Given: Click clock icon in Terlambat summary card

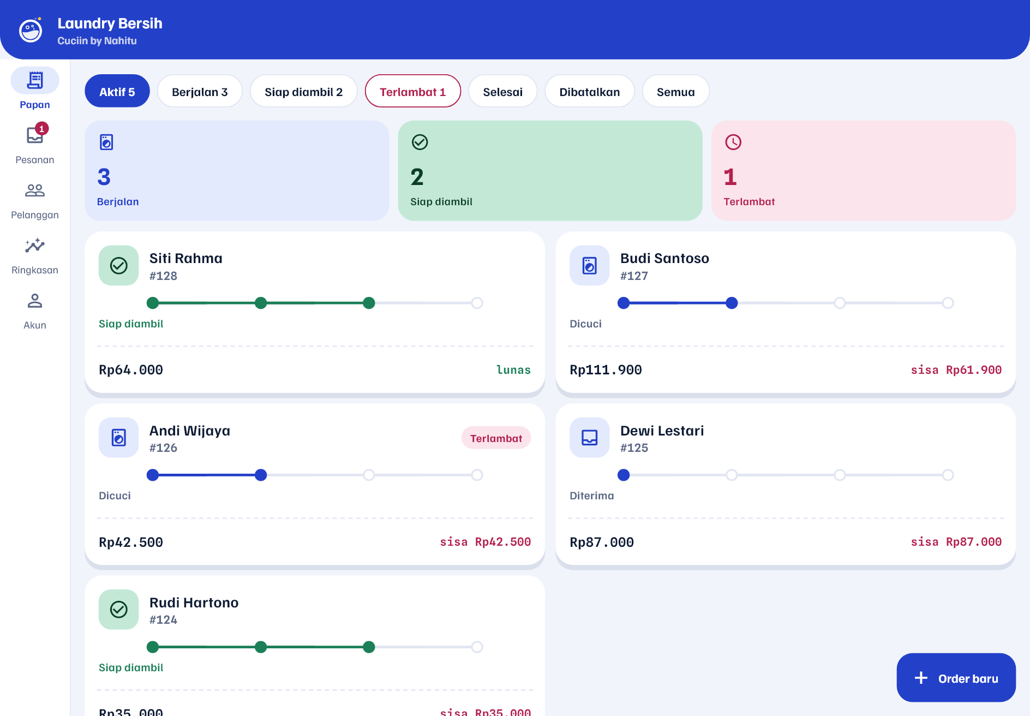Looking at the screenshot, I should [x=733, y=142].
